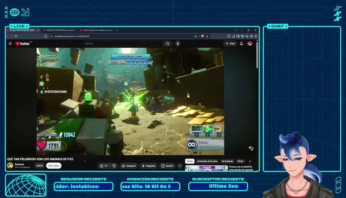Go back using the browser back arrow
Viewport: 346px width, 198px height.
[7, 36]
